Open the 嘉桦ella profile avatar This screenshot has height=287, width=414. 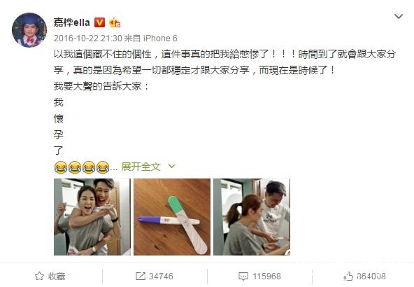tap(29, 30)
